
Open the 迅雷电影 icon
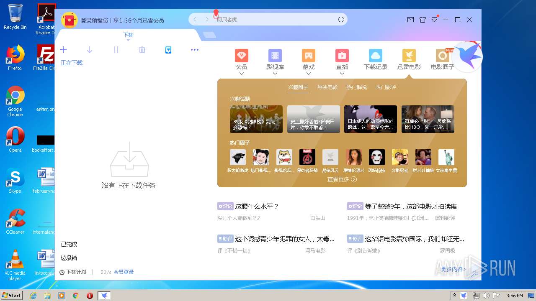[409, 56]
